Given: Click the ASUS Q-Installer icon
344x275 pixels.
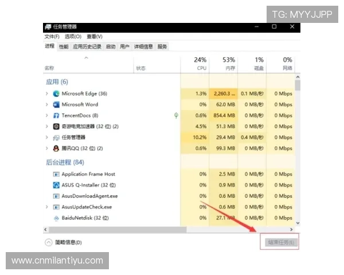Looking at the screenshot, I should tap(56, 185).
